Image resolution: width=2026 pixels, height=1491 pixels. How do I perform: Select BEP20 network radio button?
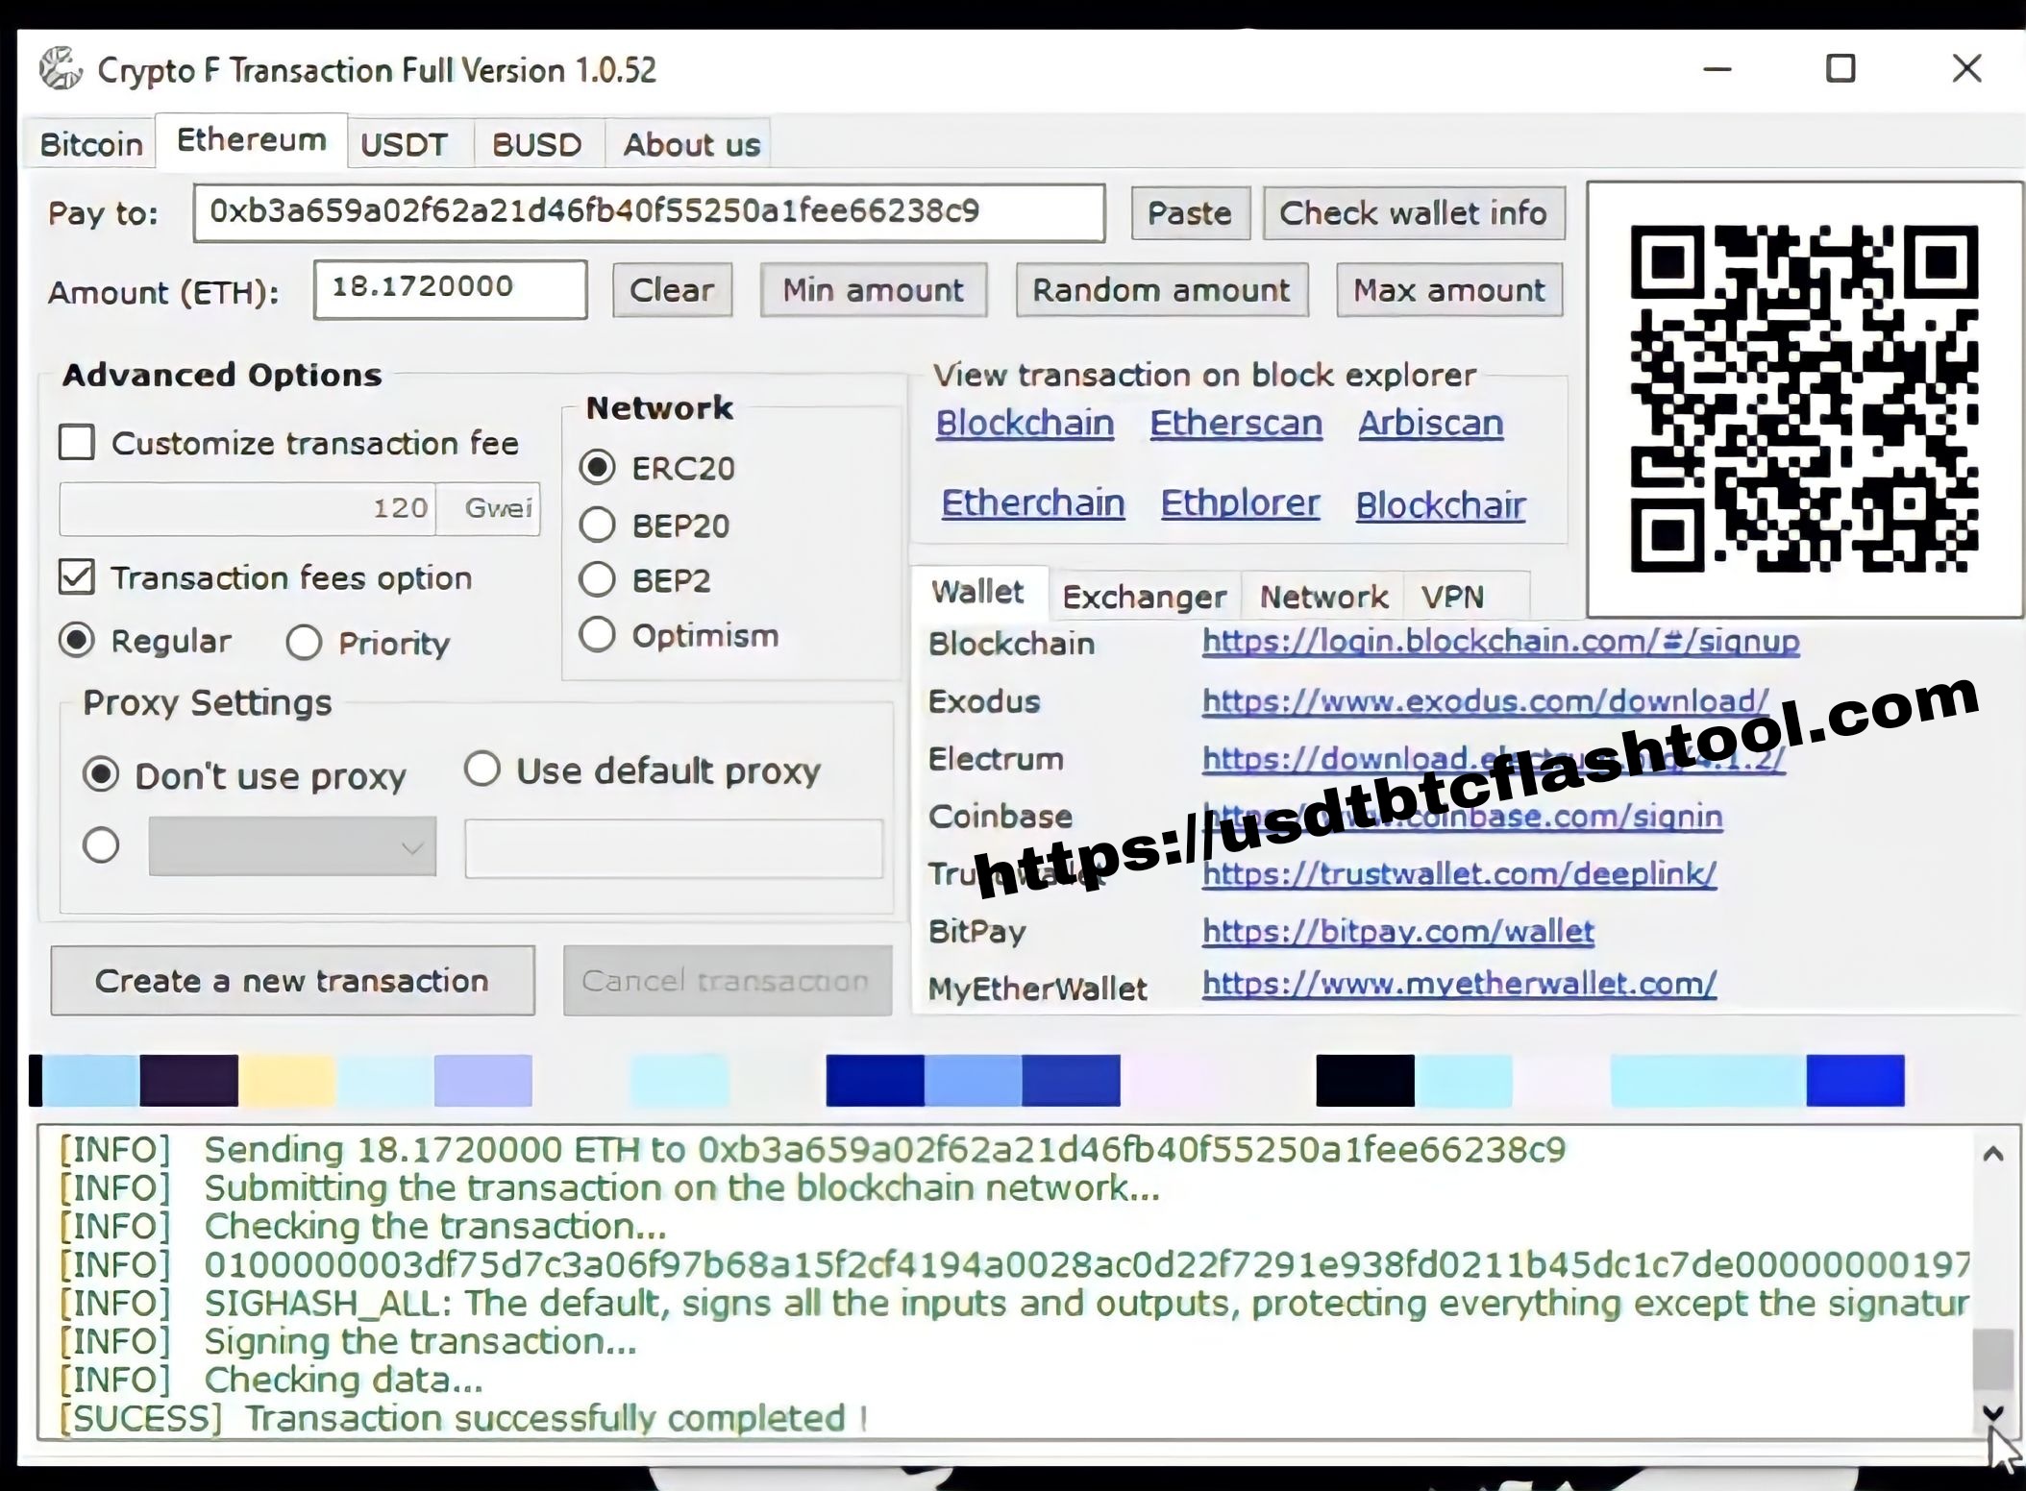pyautogui.click(x=598, y=524)
